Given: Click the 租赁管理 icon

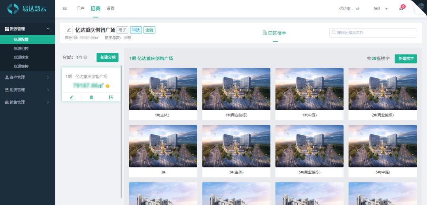Looking at the screenshot, I should (x=7, y=90).
